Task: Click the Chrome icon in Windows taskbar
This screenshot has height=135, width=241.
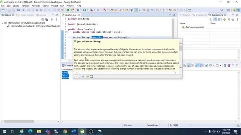Action: pyautogui.click(x=65, y=131)
